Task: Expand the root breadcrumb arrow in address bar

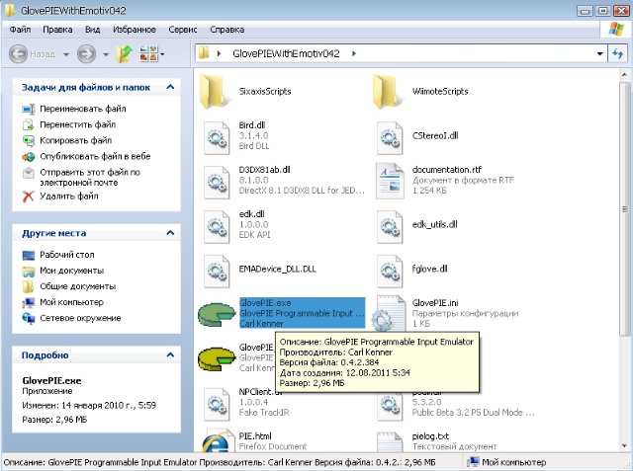Action: [x=219, y=53]
